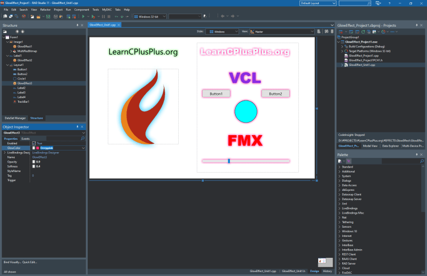427x276 pixels.
Task: Click the green refresh icon in Projects toolbar
Action: click(363, 32)
